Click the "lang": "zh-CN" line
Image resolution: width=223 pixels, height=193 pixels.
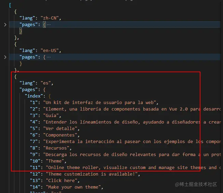(40, 18)
